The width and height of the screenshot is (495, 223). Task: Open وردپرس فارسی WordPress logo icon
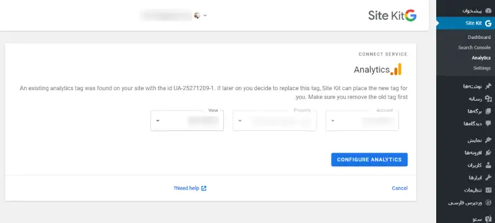click(488, 203)
